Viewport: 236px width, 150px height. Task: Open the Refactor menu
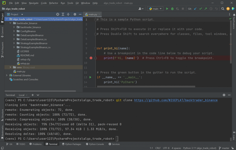click(x=54, y=3)
